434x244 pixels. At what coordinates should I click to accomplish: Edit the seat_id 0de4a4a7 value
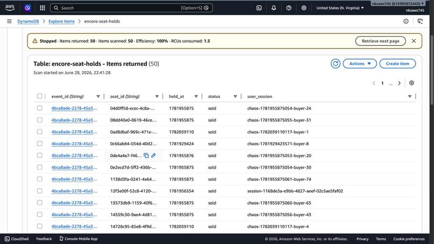(x=153, y=155)
